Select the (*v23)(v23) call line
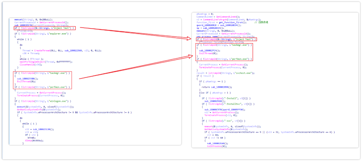Image resolution: width=362 pixels, height=161 pixels. (24, 31)
